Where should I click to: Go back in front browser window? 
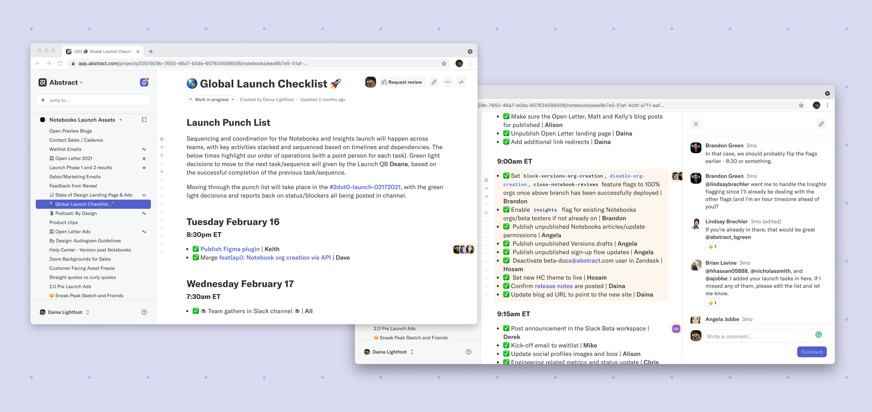click(x=38, y=63)
